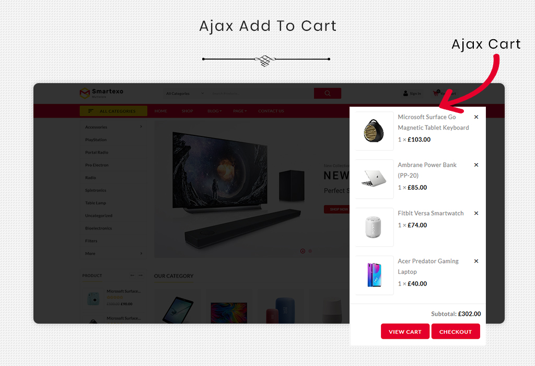Screen dimensions: 535x366
Task: Expand the Accessories category arrow
Action: click(141, 127)
